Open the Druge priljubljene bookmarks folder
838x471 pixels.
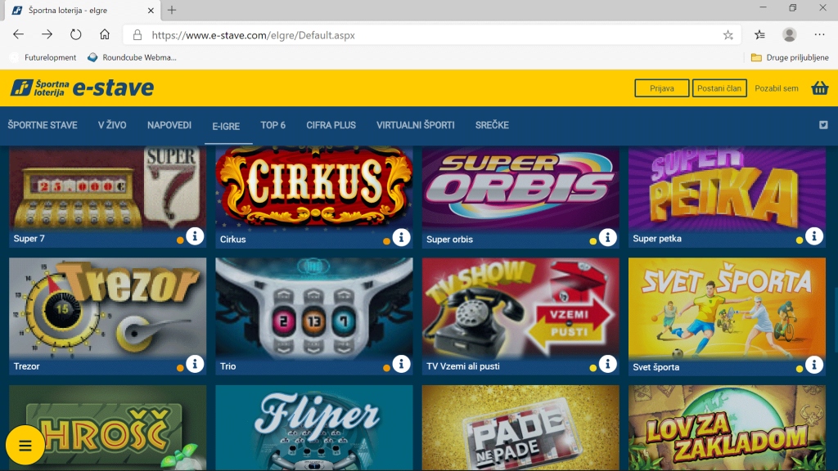790,58
